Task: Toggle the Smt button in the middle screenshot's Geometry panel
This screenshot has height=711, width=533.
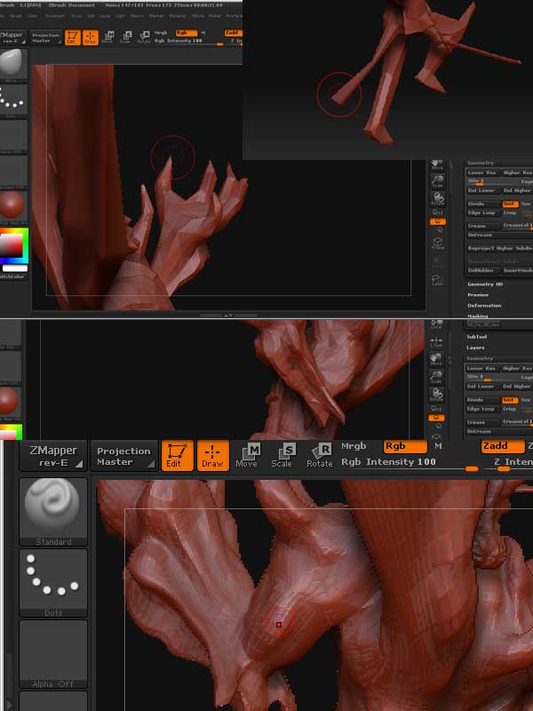Action: (x=510, y=400)
